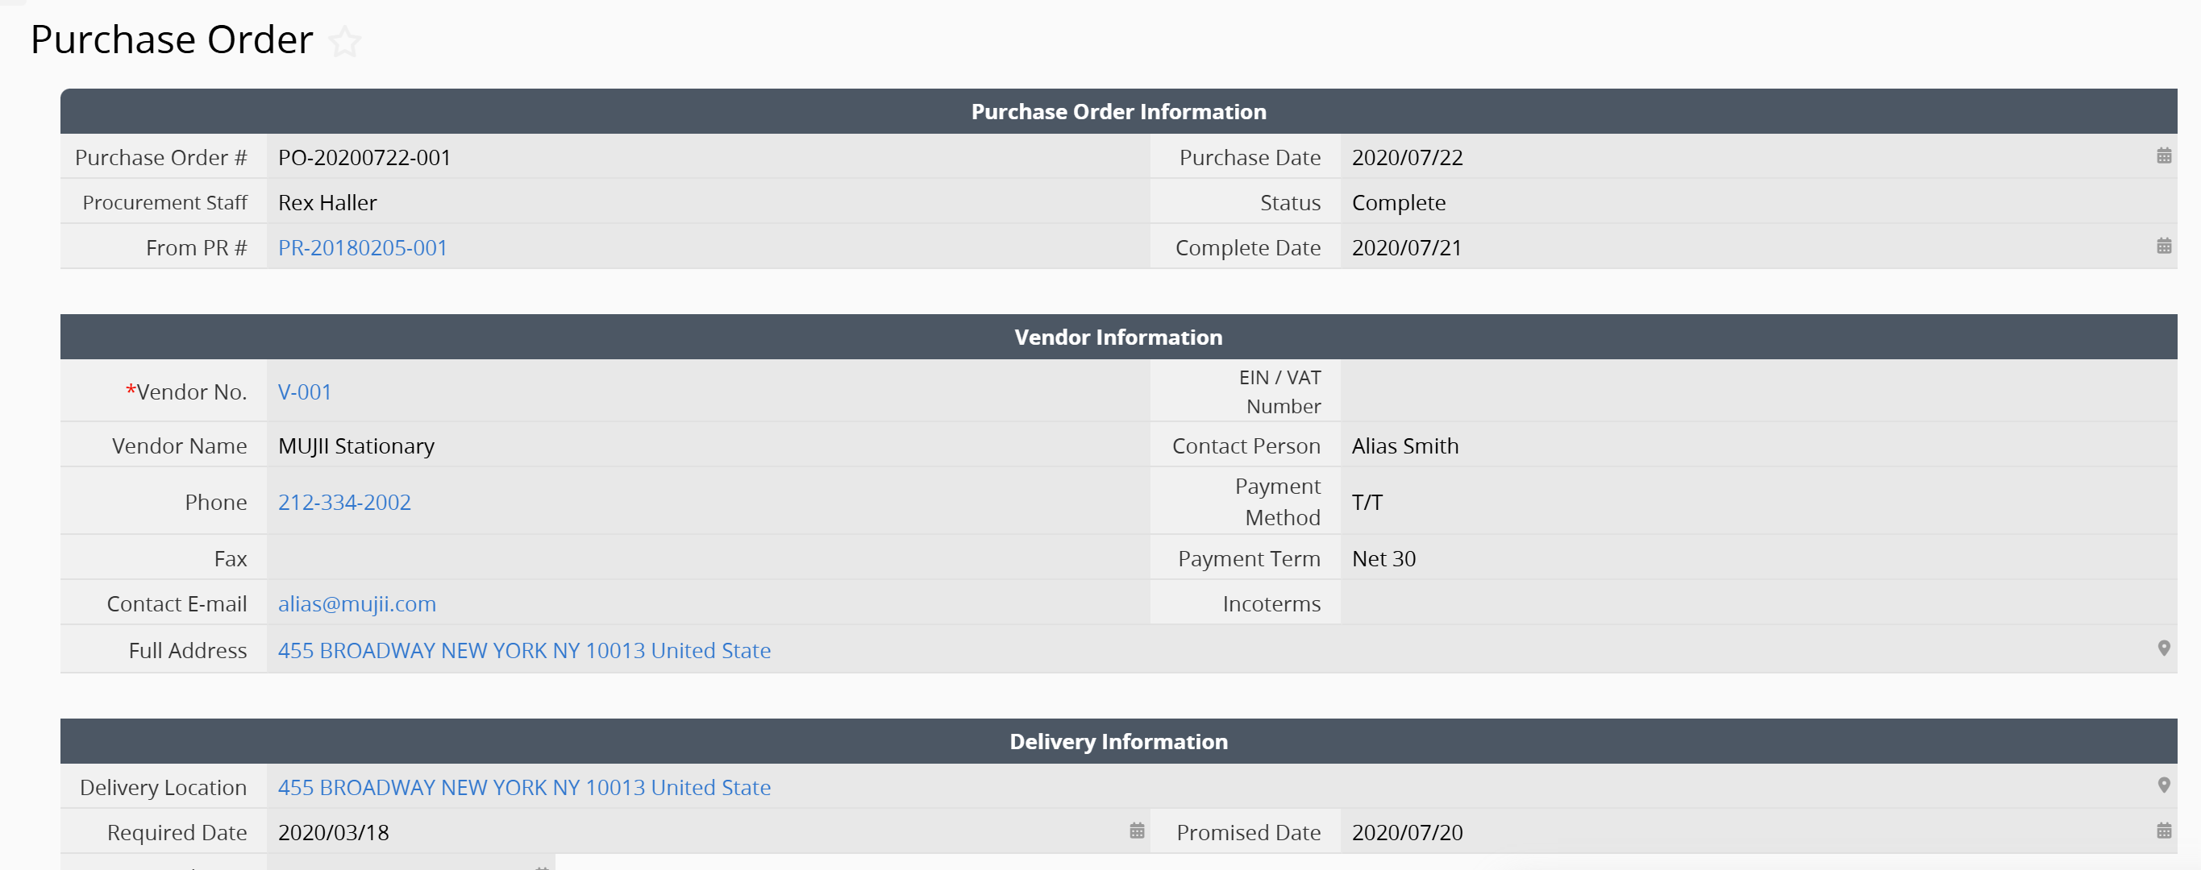Image resolution: width=2201 pixels, height=870 pixels.
Task: Open calendar picker for Required Date
Action: tap(1137, 831)
